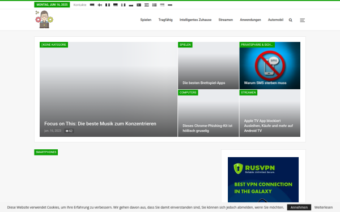Open article Focus on This: Die beste Musik
This screenshot has width=340, height=212.
pos(100,123)
